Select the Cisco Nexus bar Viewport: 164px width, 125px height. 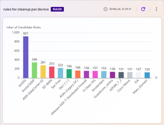point(130,75)
